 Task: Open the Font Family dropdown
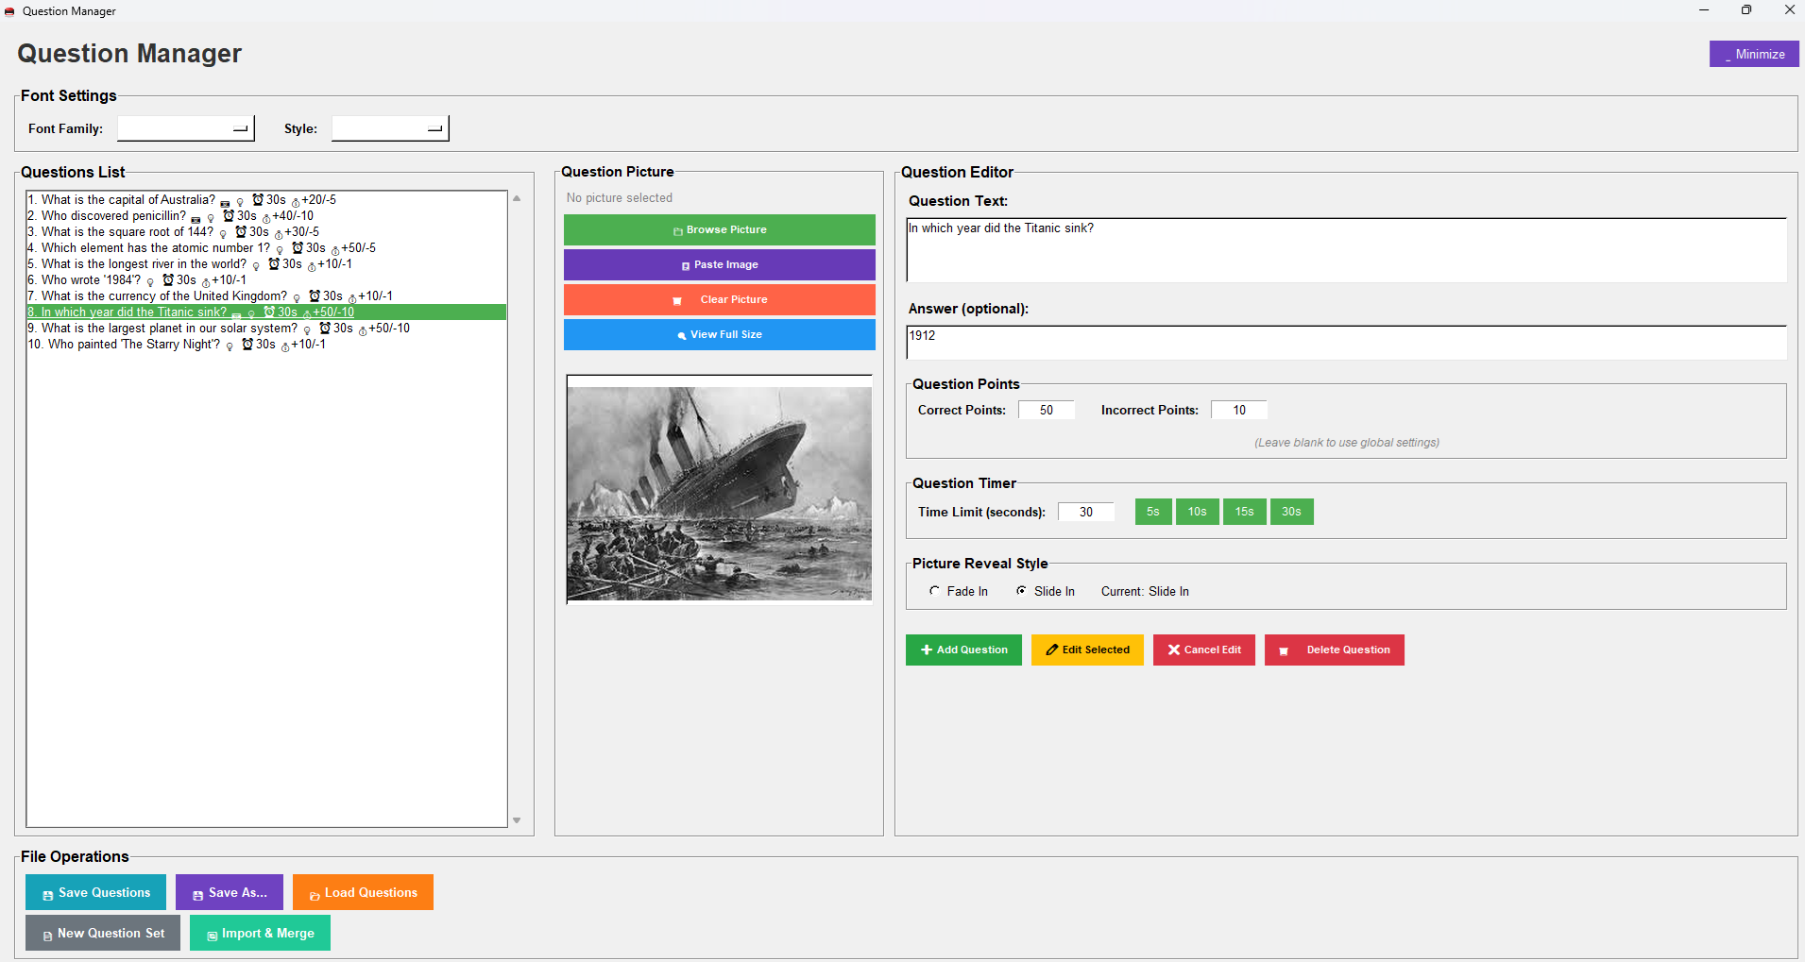tap(185, 128)
